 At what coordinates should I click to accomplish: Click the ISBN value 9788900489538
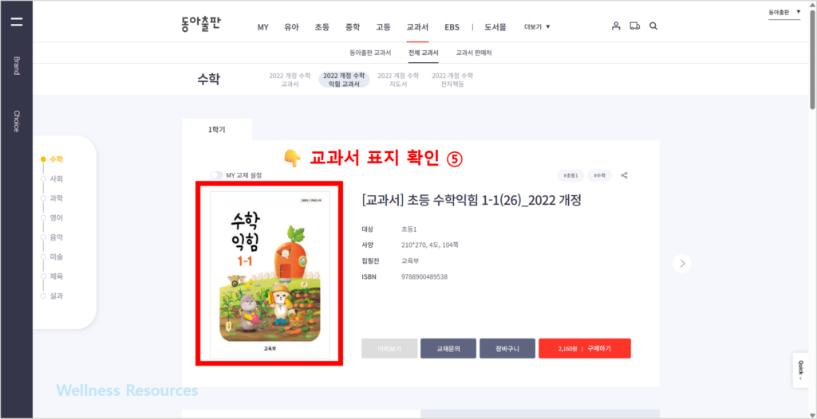pyautogui.click(x=424, y=277)
